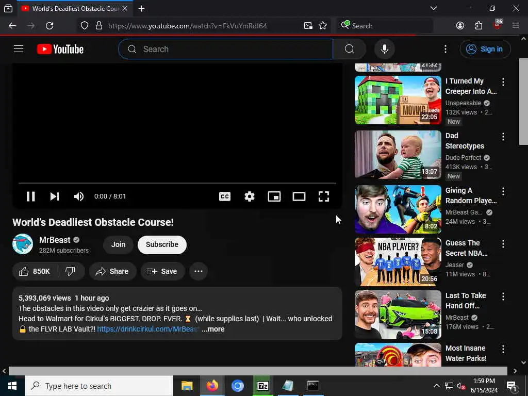Open the MrBeast channel avatar
Viewport: 528px width, 396px height.
23,244
